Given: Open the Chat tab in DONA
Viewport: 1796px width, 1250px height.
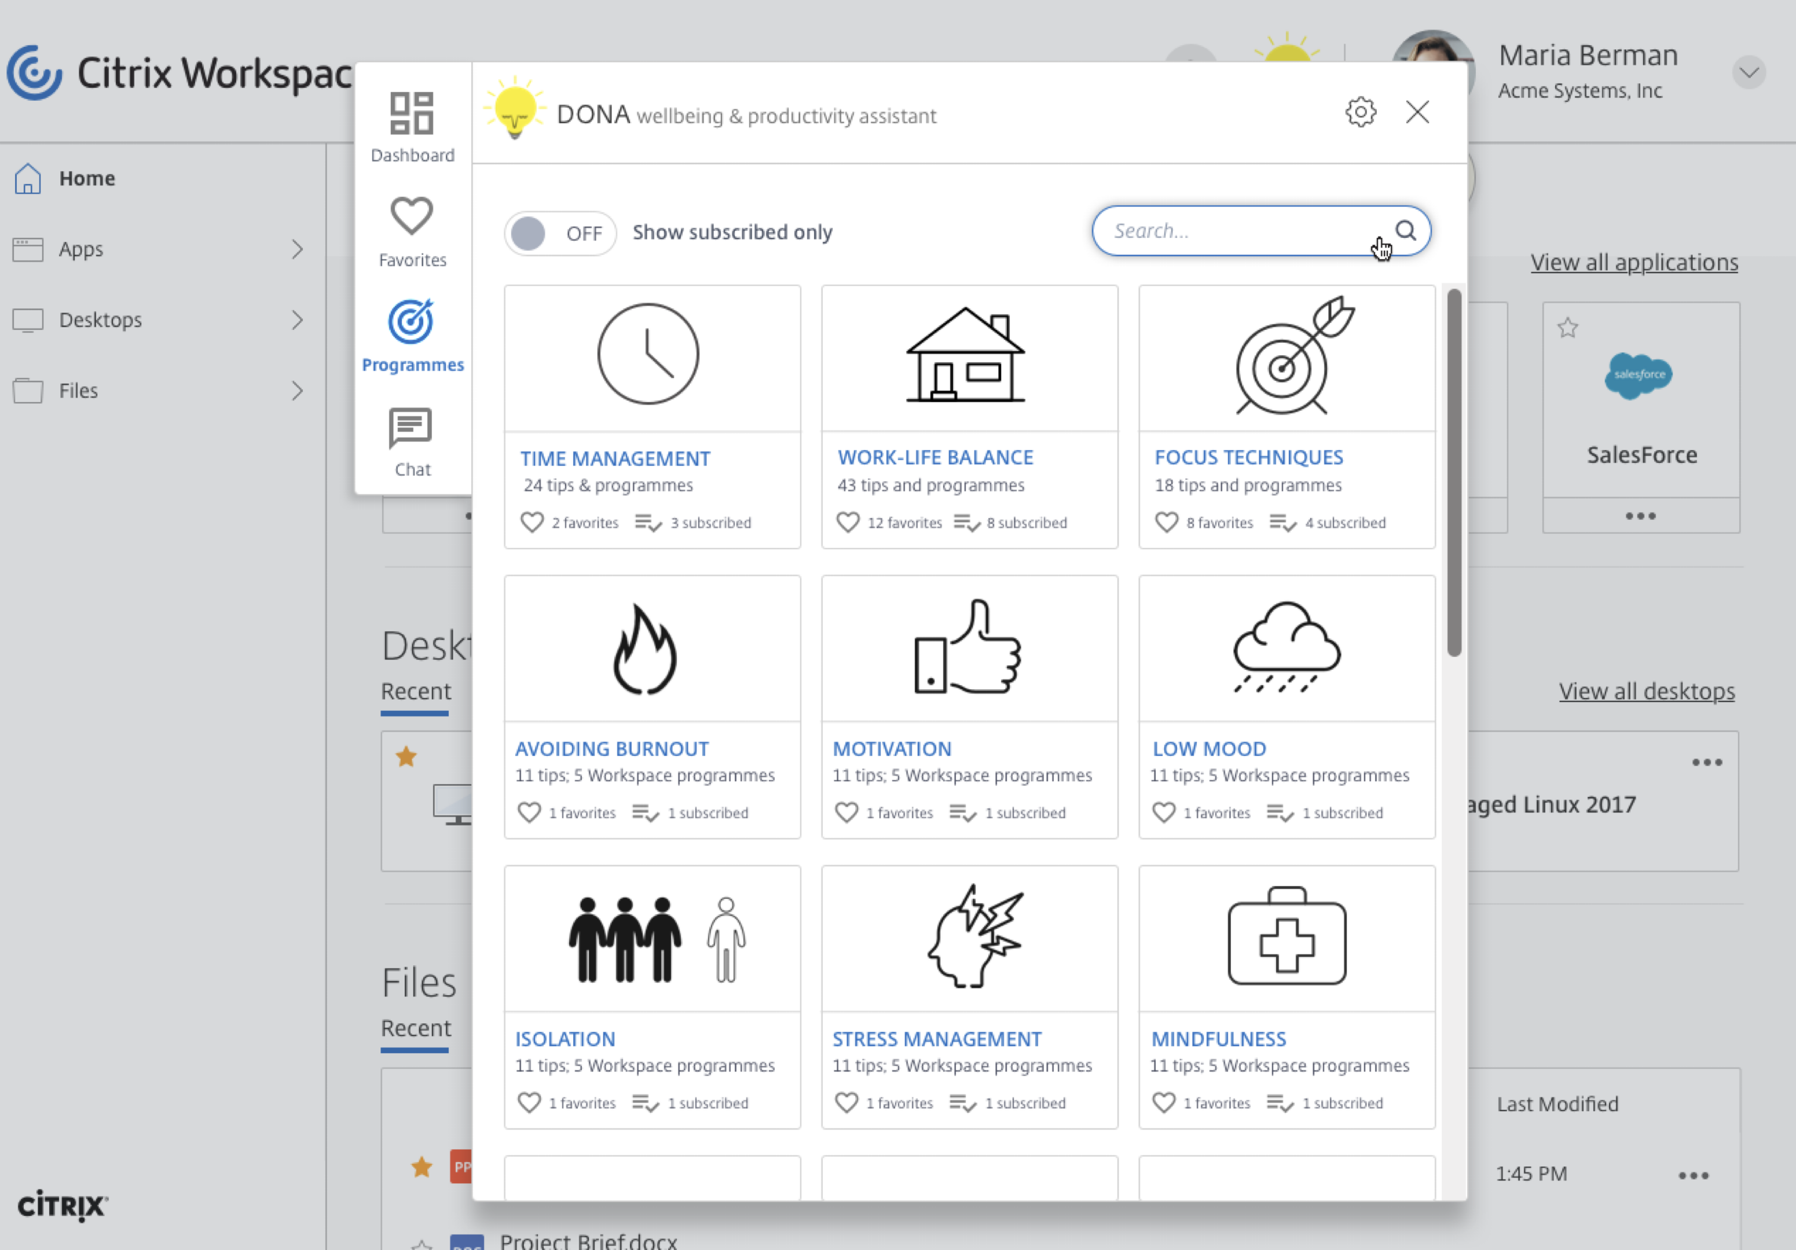Looking at the screenshot, I should coord(412,443).
